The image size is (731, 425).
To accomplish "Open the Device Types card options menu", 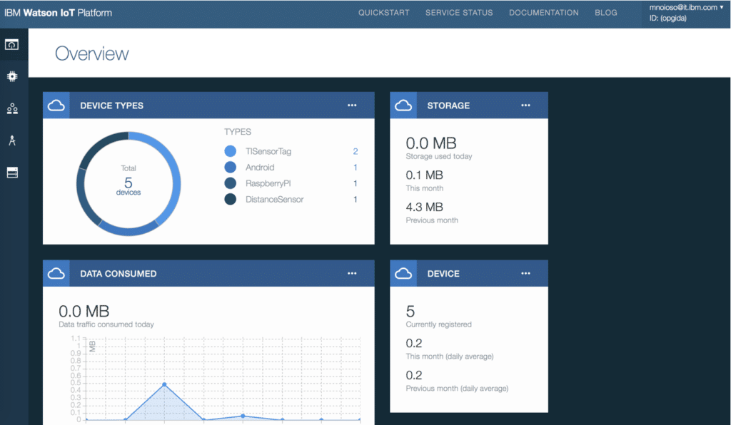I will (352, 106).
